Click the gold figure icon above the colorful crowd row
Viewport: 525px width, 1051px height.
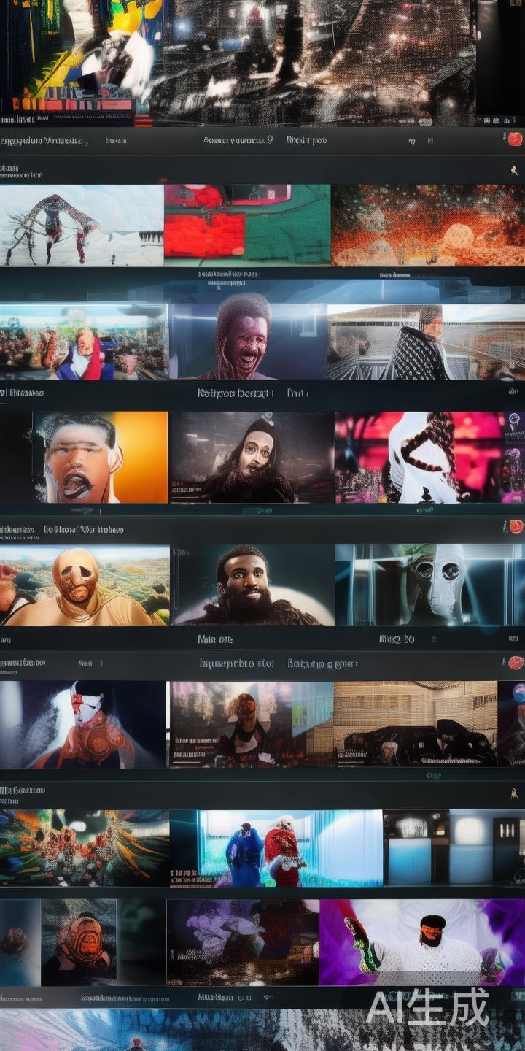pyautogui.click(x=514, y=793)
